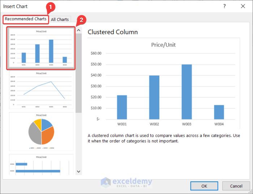Click the Insert Chart dialog title
This screenshot has height=194, width=253.
click(15, 6)
